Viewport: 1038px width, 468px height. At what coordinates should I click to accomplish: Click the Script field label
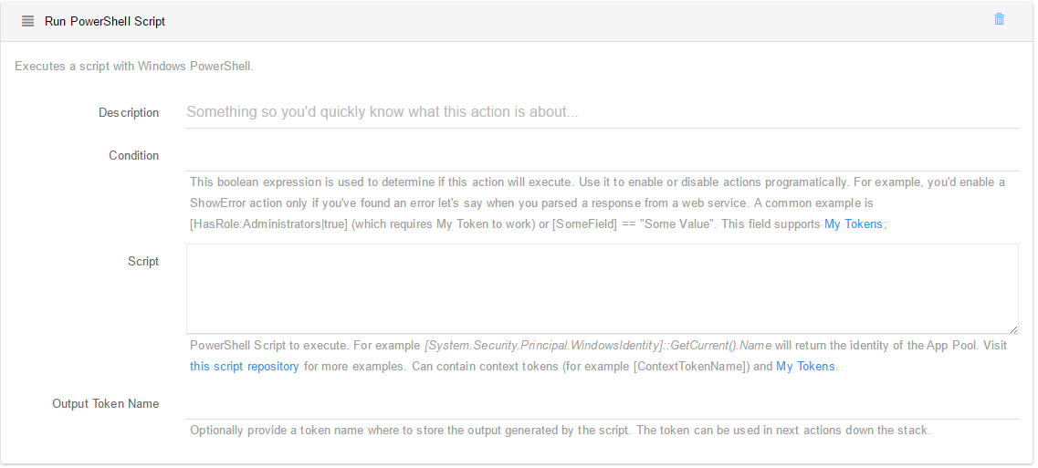point(143,262)
